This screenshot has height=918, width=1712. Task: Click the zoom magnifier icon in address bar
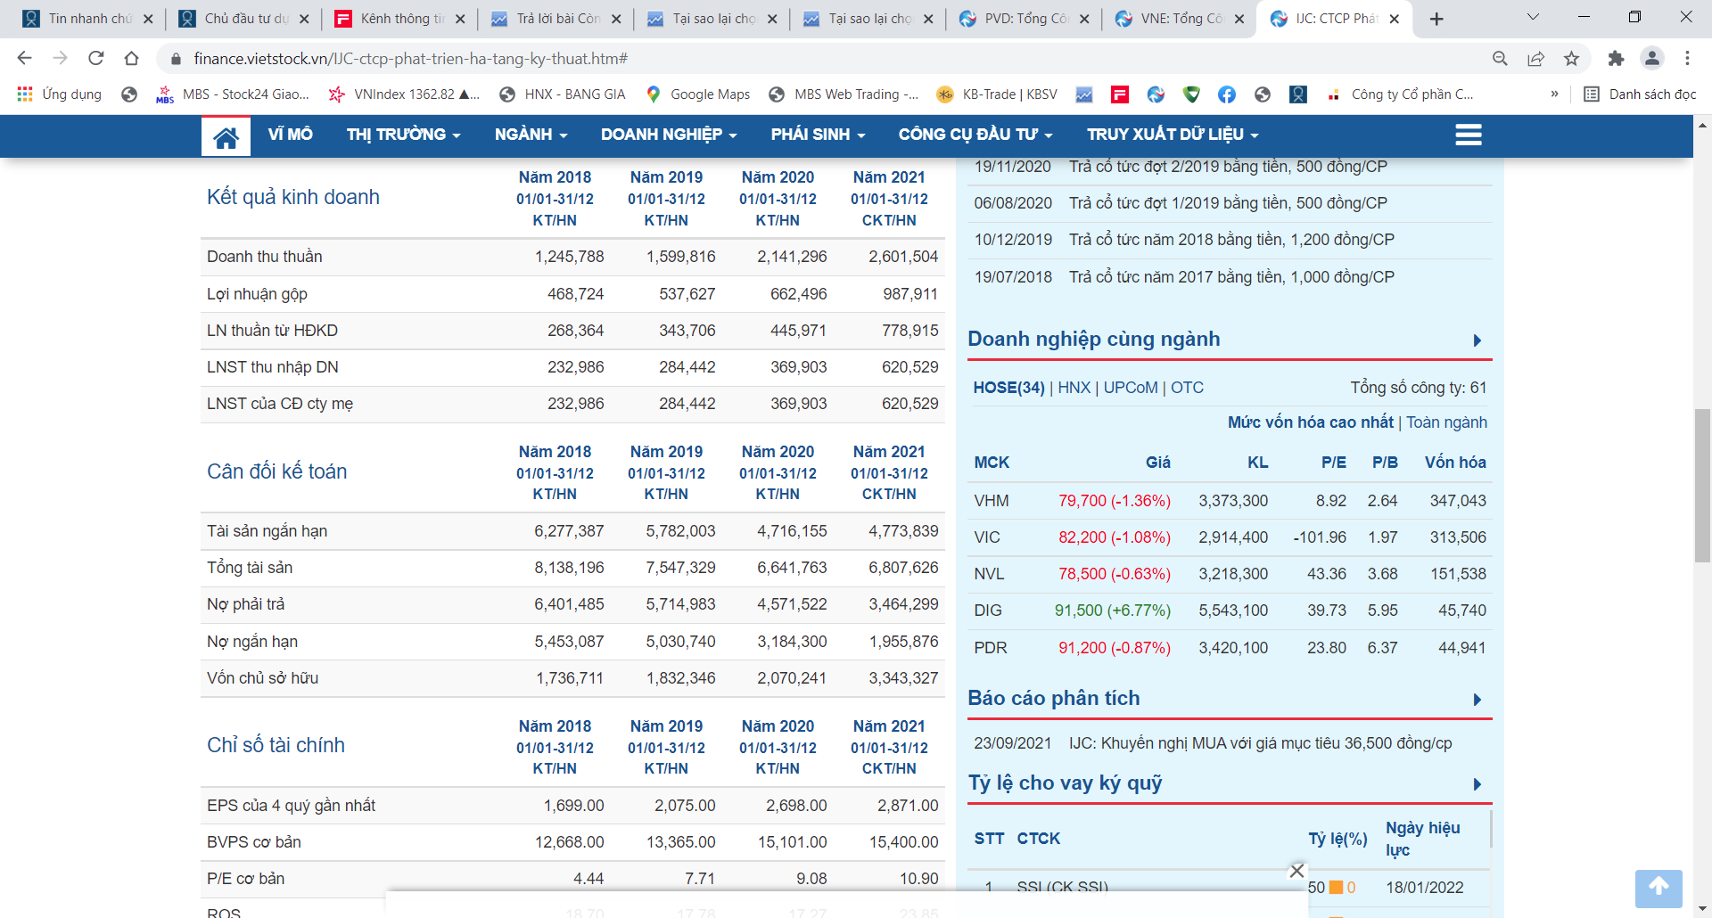coord(1500,58)
